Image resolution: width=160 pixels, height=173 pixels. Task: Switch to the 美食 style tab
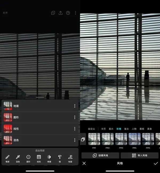(149, 129)
